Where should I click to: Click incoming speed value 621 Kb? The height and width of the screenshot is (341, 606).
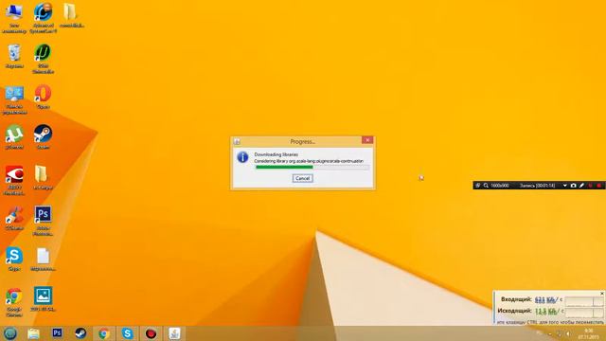tap(545, 299)
